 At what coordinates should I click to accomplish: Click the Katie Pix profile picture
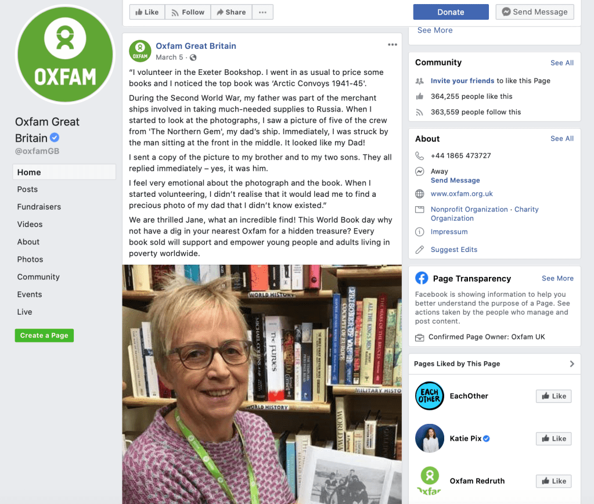click(429, 438)
